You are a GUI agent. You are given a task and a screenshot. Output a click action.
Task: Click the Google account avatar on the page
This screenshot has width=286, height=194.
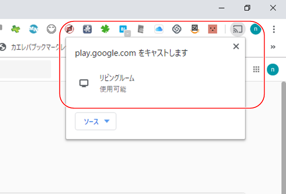[273, 70]
